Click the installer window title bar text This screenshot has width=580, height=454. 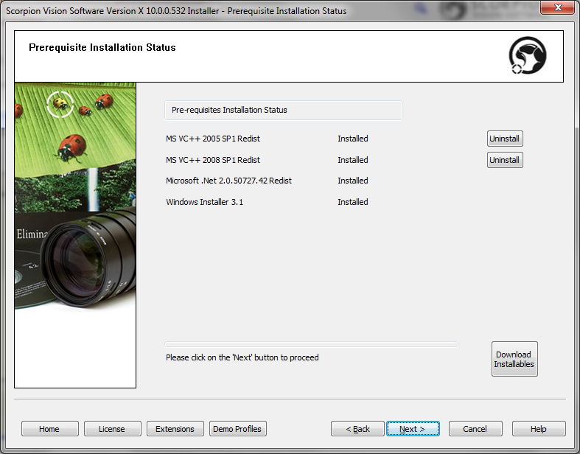[176, 11]
